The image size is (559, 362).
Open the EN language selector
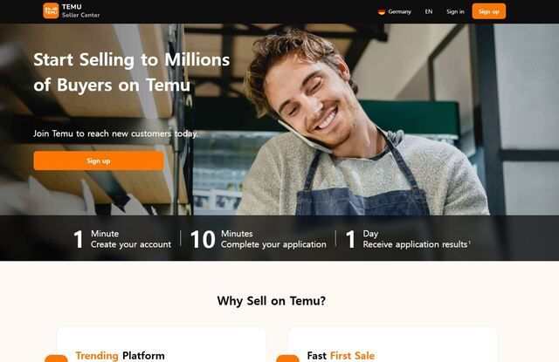pos(429,11)
